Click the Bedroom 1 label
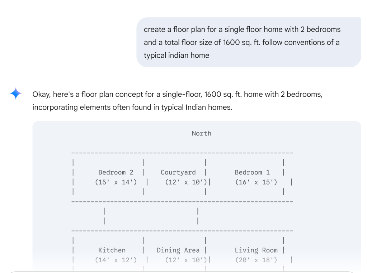Viewport: 367px width, 273px height. click(x=252, y=172)
